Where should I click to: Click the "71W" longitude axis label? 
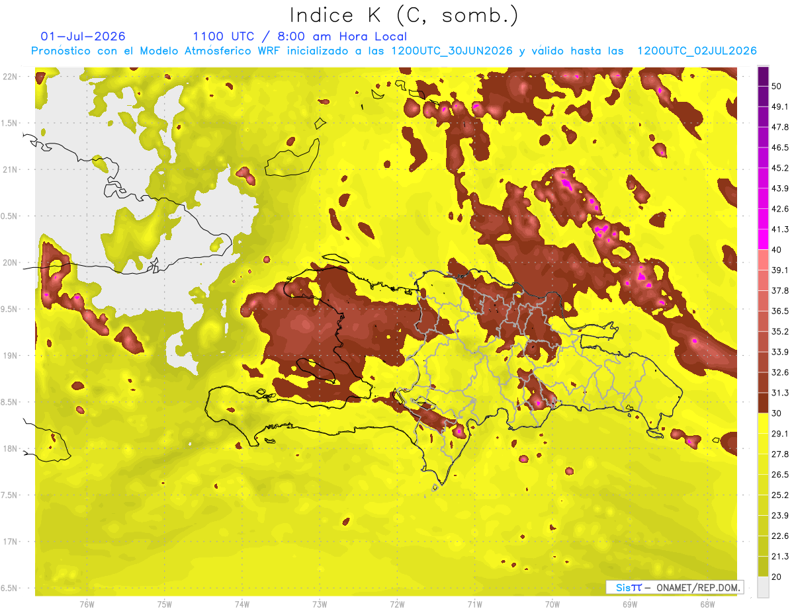pyautogui.click(x=475, y=604)
